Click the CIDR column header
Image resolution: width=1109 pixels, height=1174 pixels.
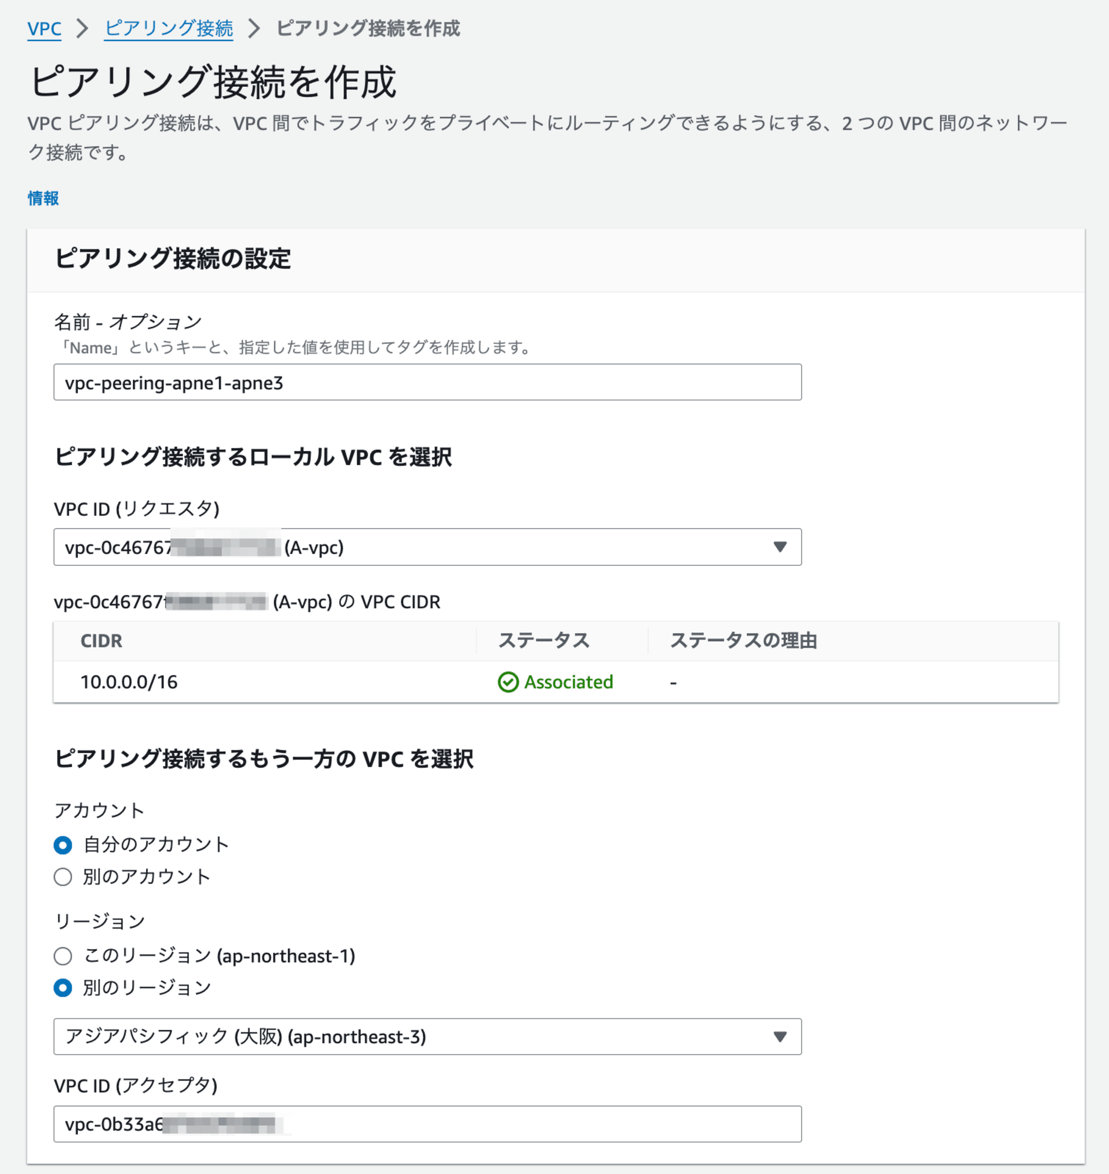101,640
